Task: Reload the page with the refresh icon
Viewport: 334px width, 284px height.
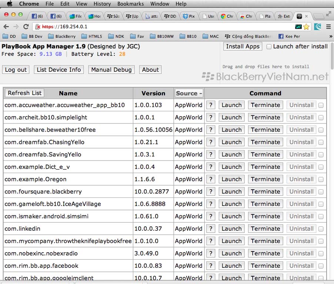Action: click(x=26, y=27)
